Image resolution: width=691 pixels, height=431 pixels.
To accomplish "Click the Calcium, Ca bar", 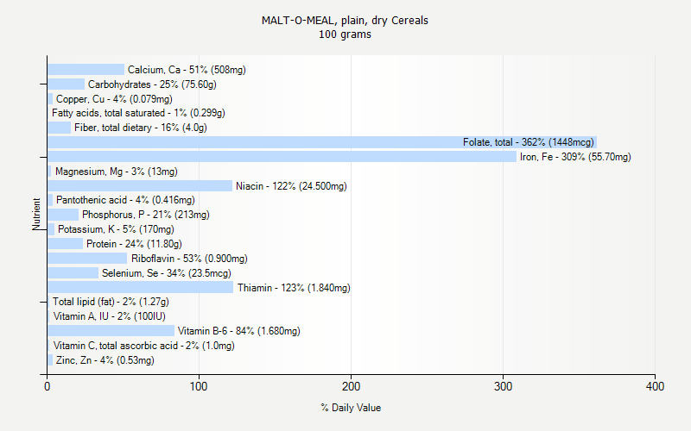I will (86, 70).
